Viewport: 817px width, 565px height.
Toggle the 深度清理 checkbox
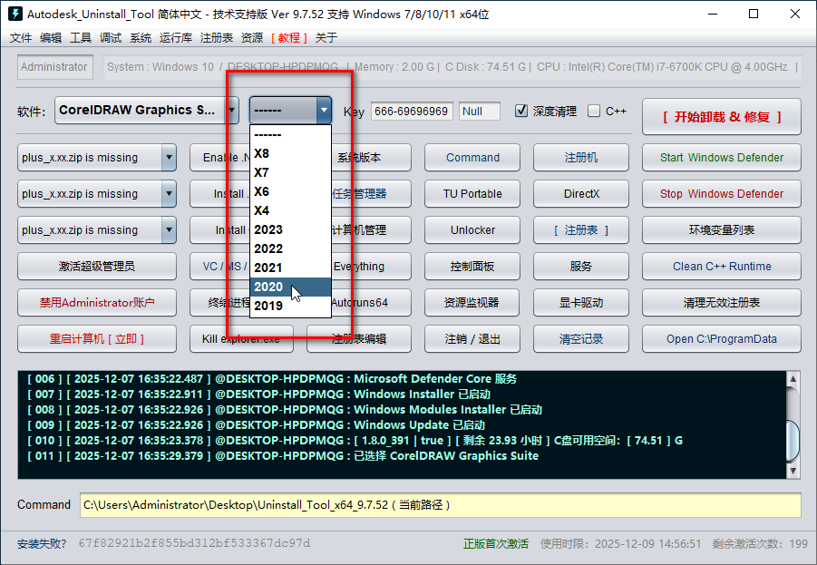coord(521,111)
